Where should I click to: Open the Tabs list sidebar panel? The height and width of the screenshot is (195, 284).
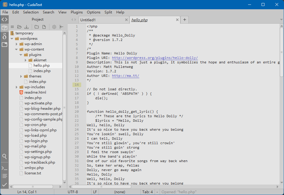[4, 45]
